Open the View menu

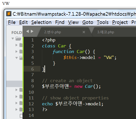(x=73, y=22)
